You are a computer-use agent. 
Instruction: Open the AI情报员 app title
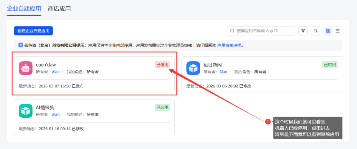pos(45,108)
